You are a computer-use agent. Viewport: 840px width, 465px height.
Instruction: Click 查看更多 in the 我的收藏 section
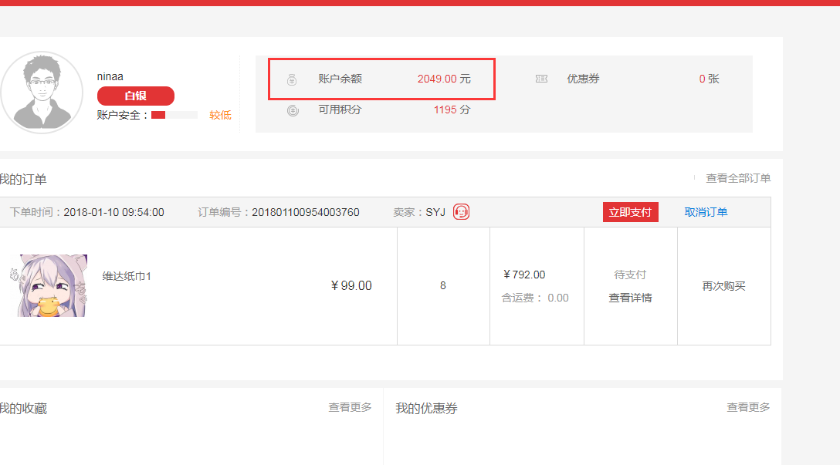[350, 407]
